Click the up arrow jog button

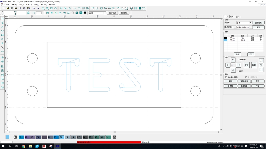pos(233,60)
